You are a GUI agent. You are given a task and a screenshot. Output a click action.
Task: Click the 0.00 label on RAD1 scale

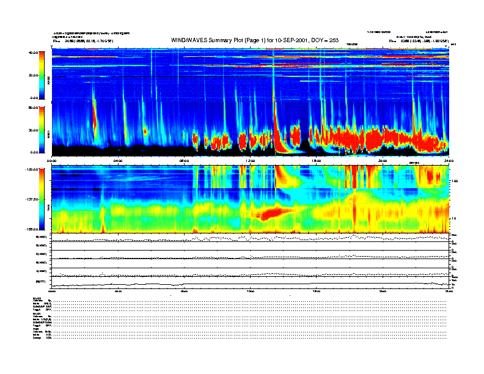point(34,152)
